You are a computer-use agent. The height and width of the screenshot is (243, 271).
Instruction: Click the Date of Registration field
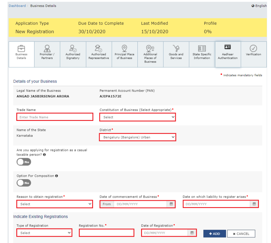[x=165, y=233]
